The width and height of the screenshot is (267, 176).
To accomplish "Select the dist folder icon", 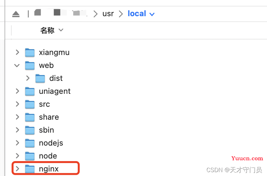I will [40, 78].
